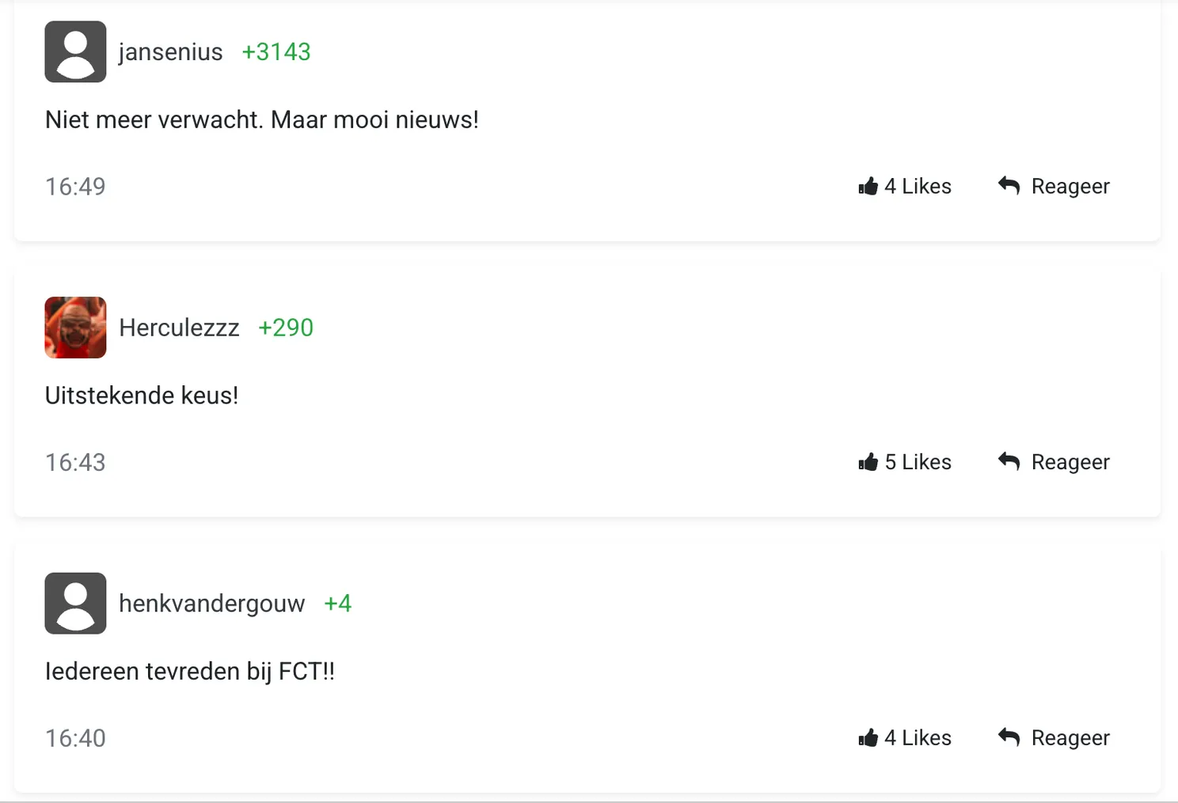Click reply arrow on Herculezzz comment

pos(1009,461)
